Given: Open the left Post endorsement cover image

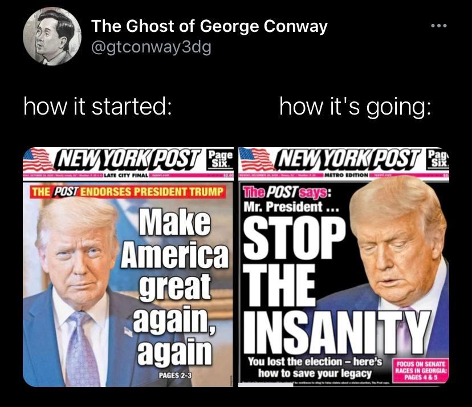Looking at the screenshot, I should 128,267.
